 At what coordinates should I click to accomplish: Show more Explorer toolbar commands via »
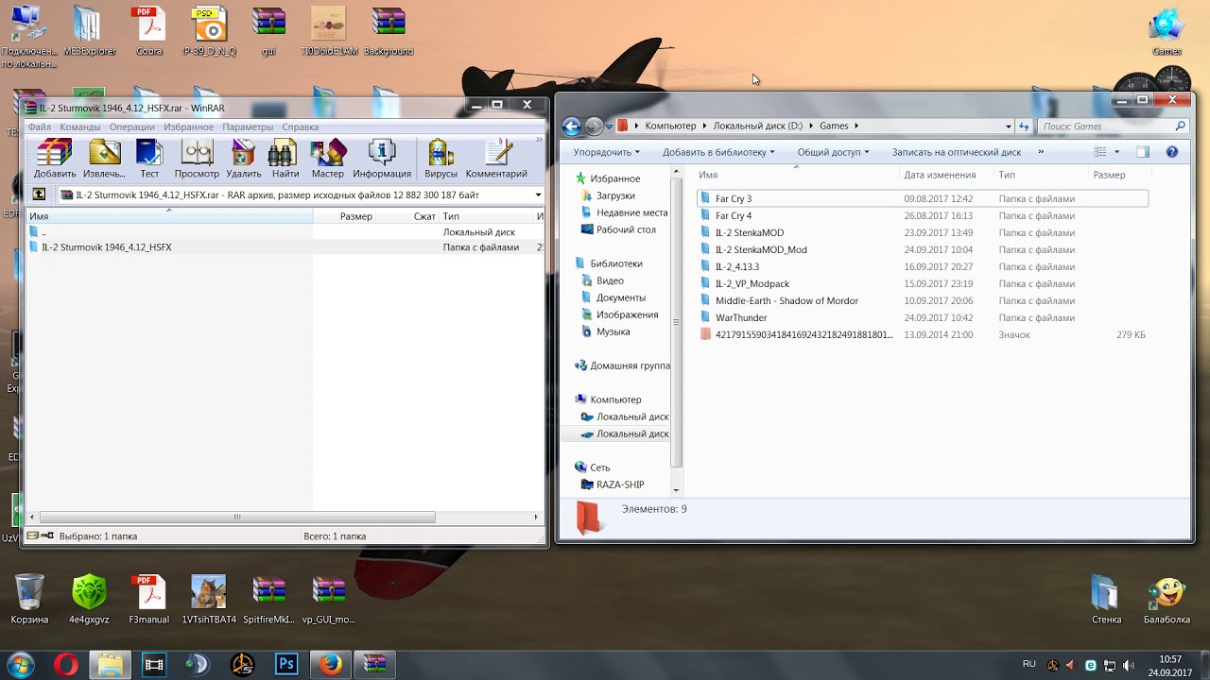pyautogui.click(x=1041, y=152)
